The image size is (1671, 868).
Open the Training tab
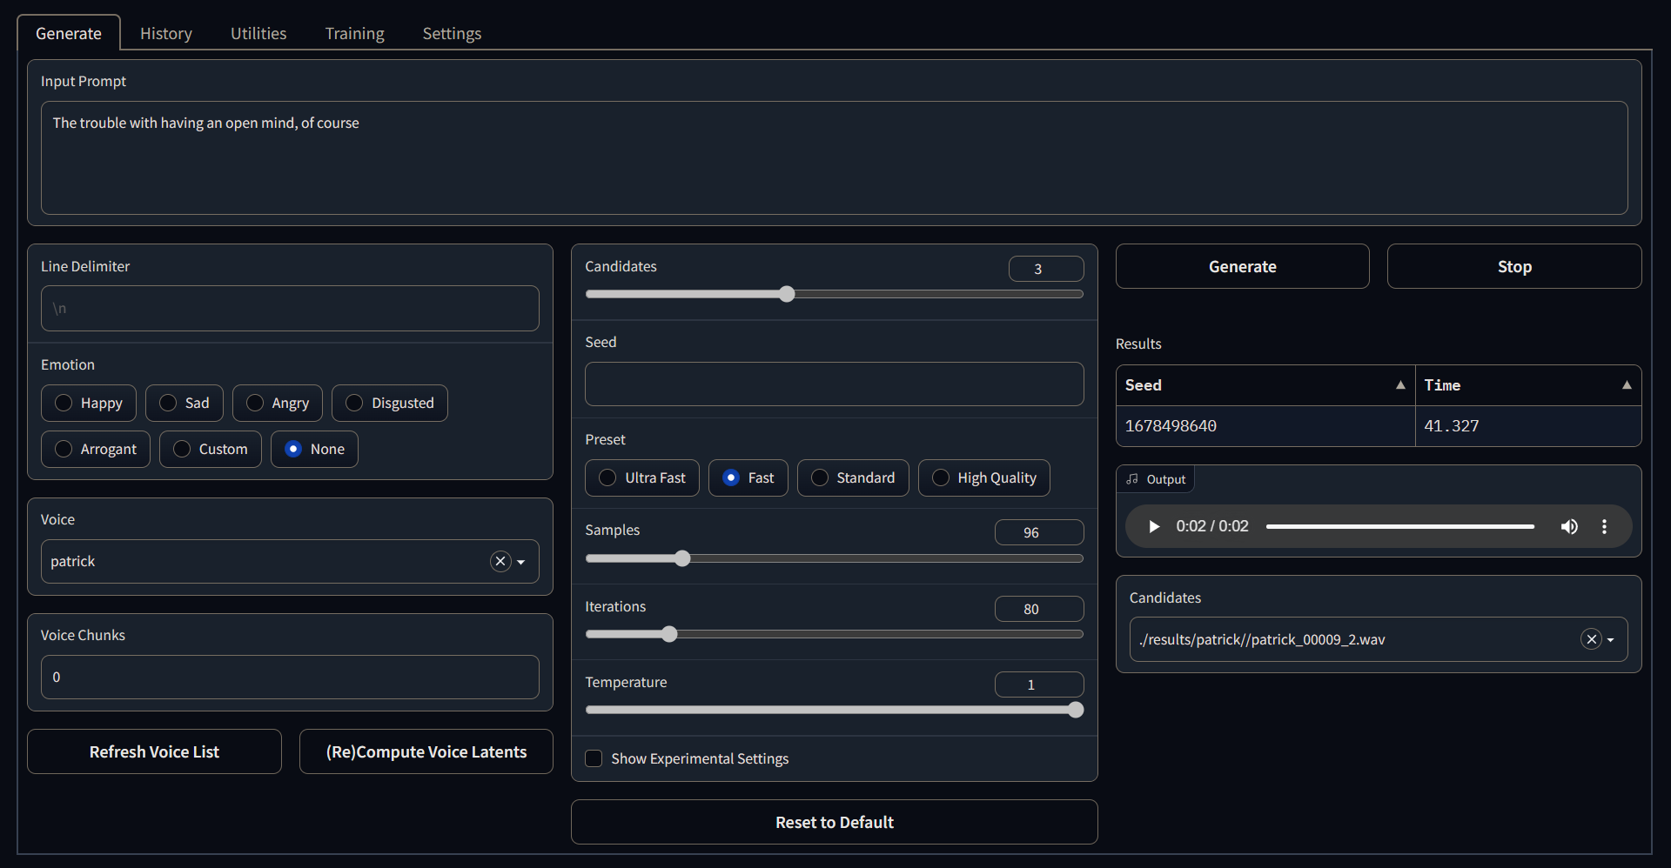pos(355,33)
